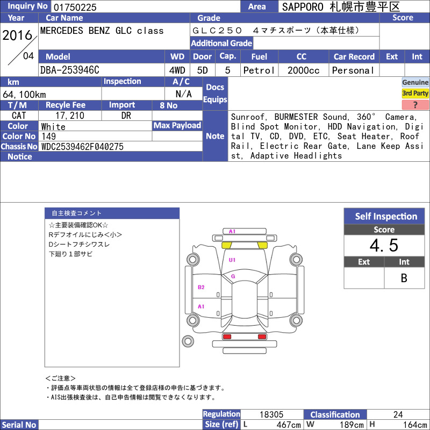Click the mileage value 64,100km
The image size is (430, 430).
(x=24, y=95)
